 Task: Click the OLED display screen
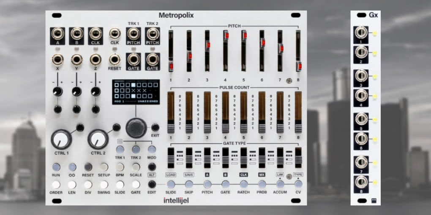136,92
